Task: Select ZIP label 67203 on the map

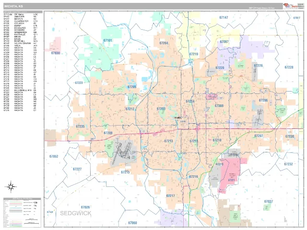Action: 161,109
